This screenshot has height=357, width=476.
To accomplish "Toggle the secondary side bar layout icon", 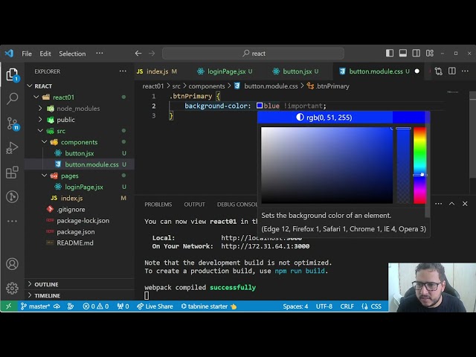I will coord(416,53).
